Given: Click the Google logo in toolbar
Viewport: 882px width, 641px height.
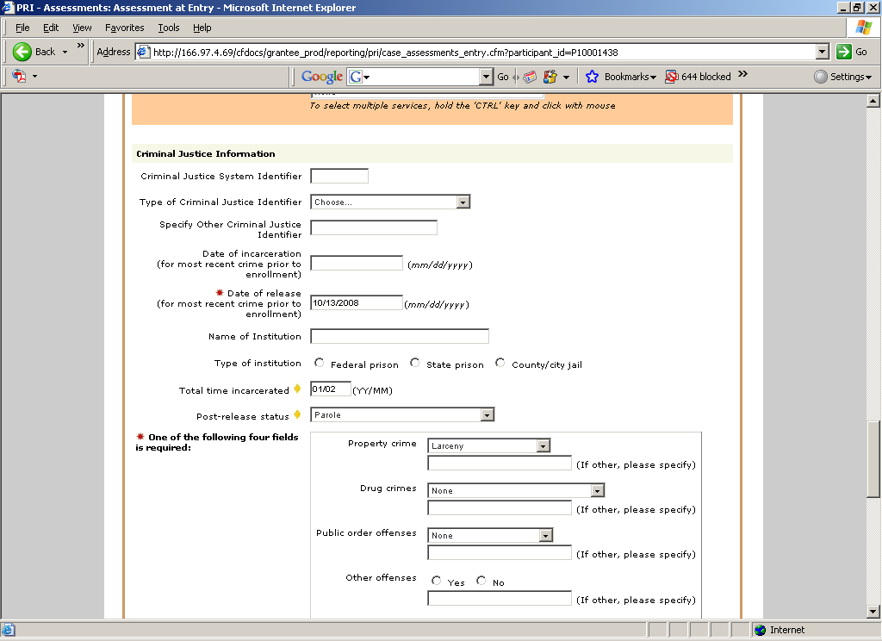Looking at the screenshot, I should click(322, 77).
